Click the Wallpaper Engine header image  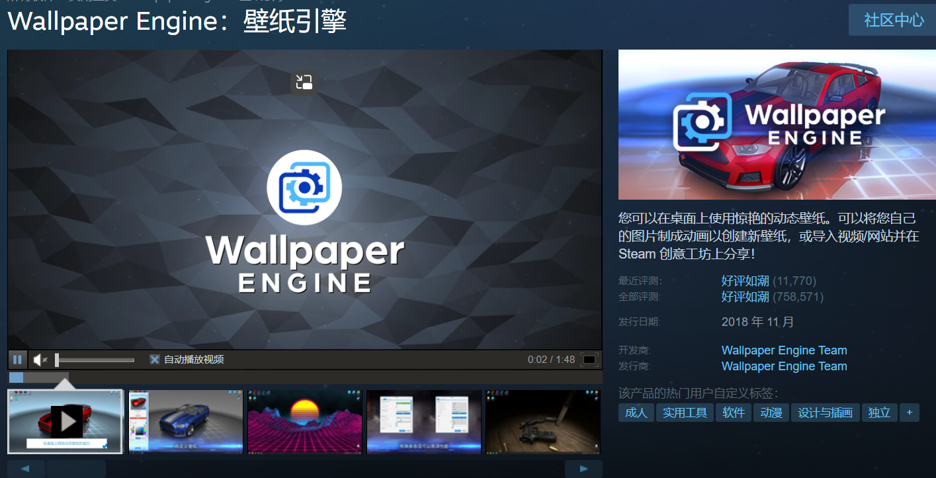click(777, 124)
